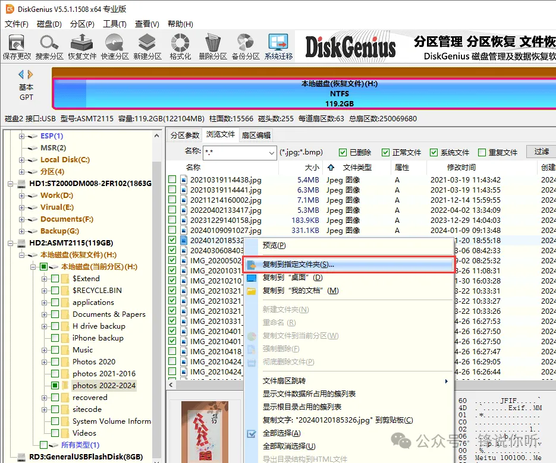The width and height of the screenshot is (556, 463).
Task: Open the 文件扇区跳转 submenu arrow
Action: [x=446, y=381]
